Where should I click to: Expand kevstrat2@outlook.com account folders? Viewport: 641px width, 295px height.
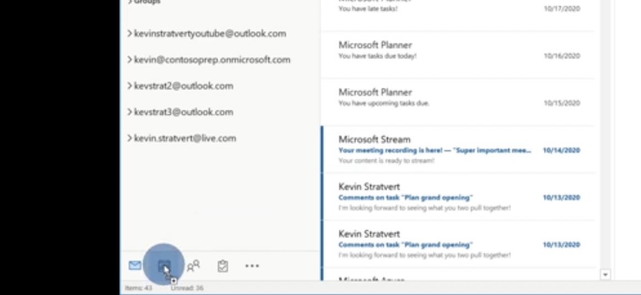pos(129,86)
